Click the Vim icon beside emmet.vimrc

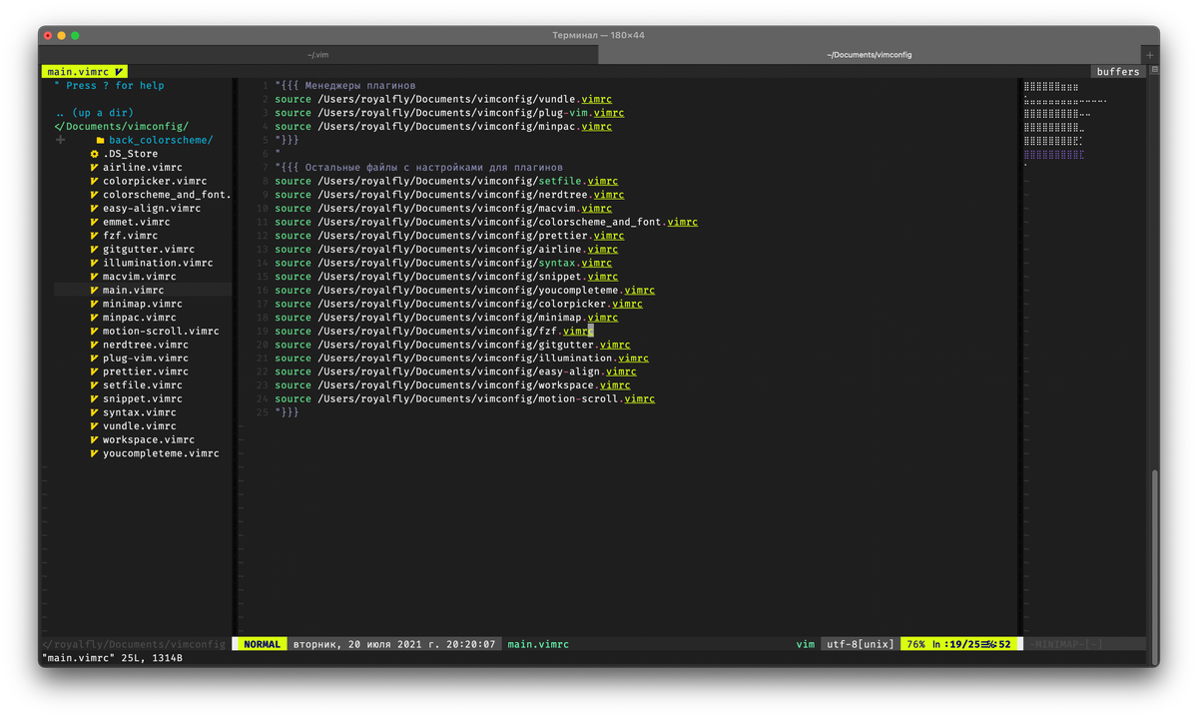click(94, 222)
